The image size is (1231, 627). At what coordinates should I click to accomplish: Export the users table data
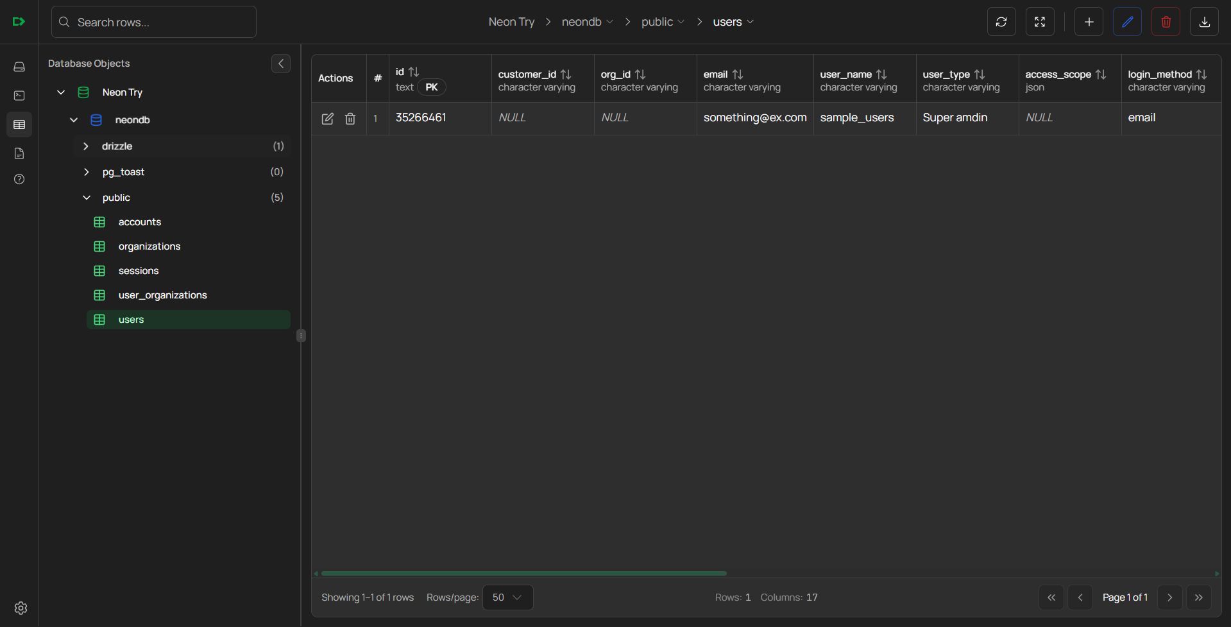click(x=1204, y=21)
